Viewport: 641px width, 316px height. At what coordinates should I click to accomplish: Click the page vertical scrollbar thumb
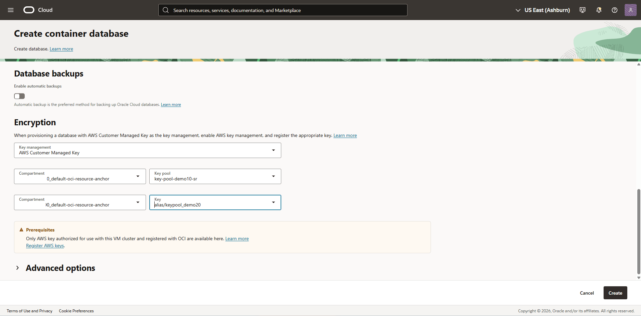coord(639,231)
